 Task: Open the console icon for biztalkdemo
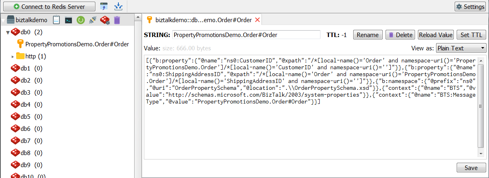pos(69,20)
